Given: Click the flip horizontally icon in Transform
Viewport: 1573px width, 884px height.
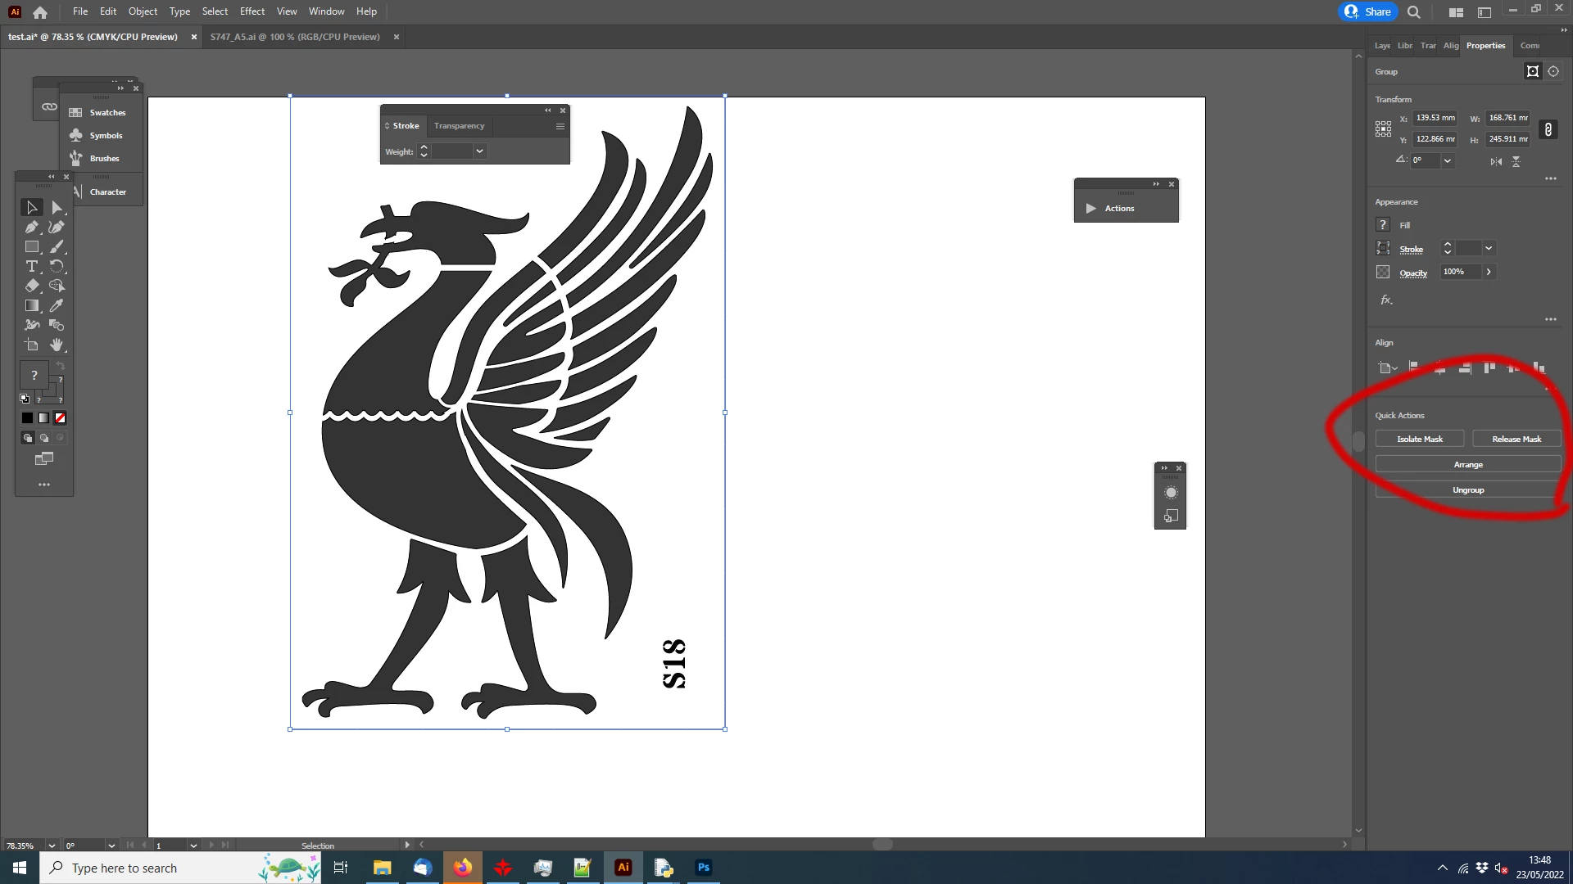Looking at the screenshot, I should pyautogui.click(x=1496, y=161).
